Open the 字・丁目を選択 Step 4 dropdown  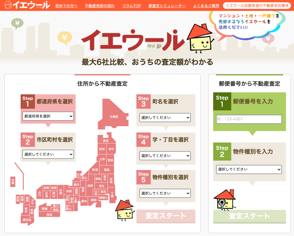point(165,156)
